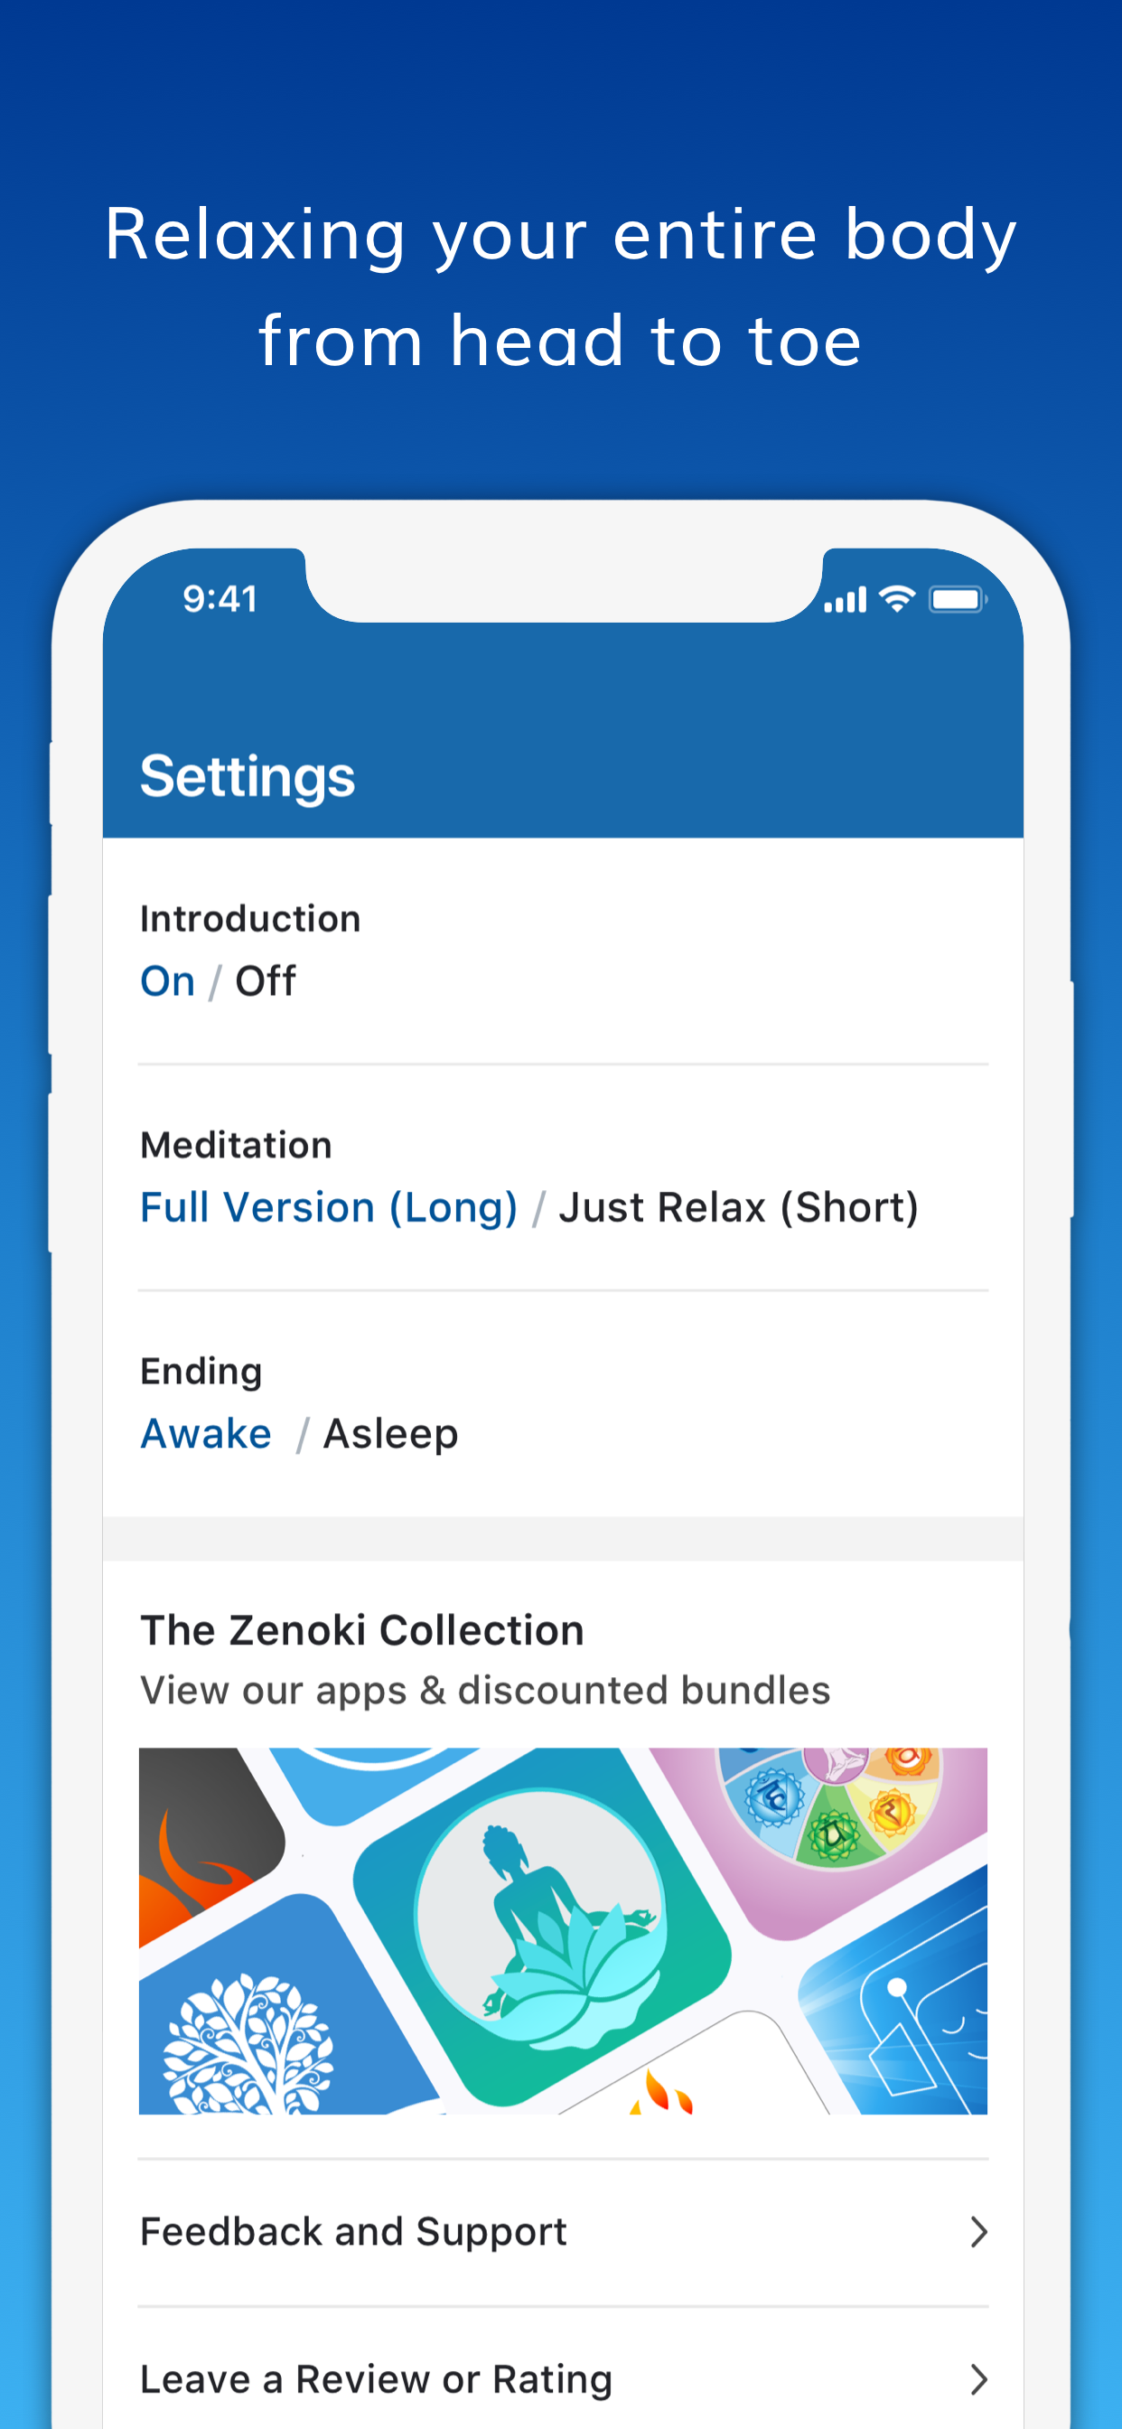Set Ending to Asleep
The width and height of the screenshot is (1122, 2429).
click(x=390, y=1434)
